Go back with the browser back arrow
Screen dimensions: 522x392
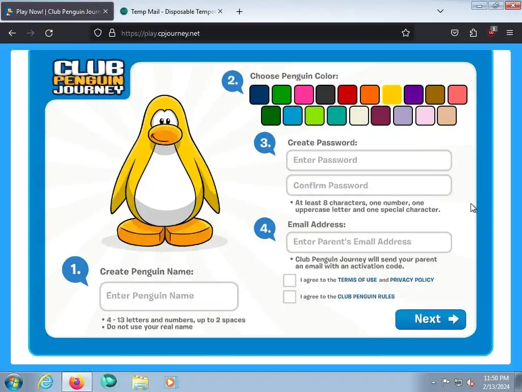click(12, 33)
